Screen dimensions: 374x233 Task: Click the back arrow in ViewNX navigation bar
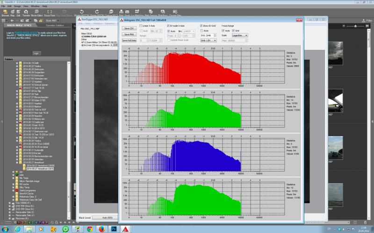pos(12,21)
